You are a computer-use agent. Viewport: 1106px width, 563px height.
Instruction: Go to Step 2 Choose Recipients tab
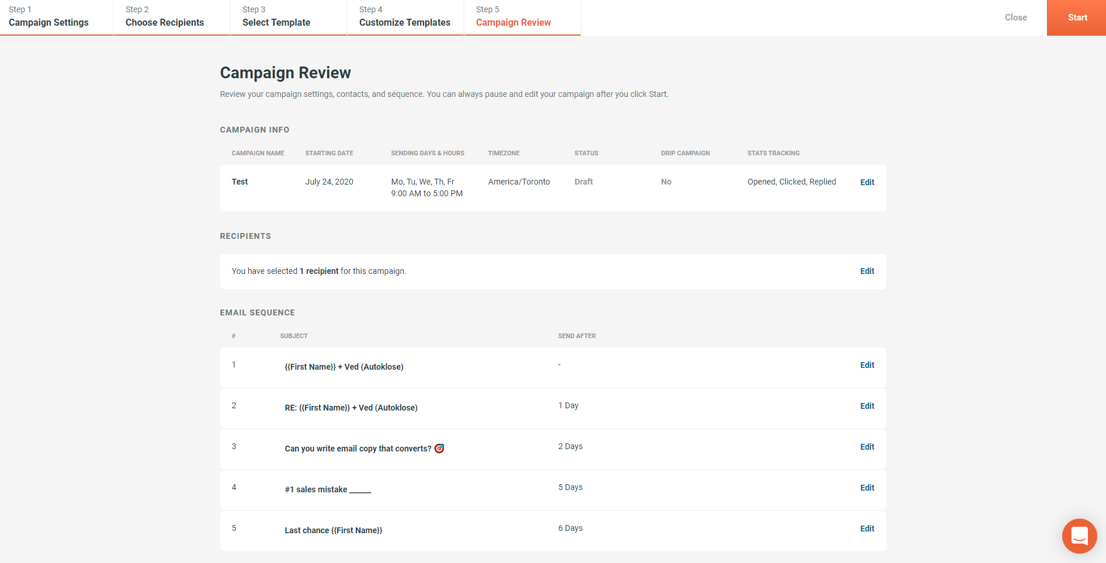click(x=172, y=17)
